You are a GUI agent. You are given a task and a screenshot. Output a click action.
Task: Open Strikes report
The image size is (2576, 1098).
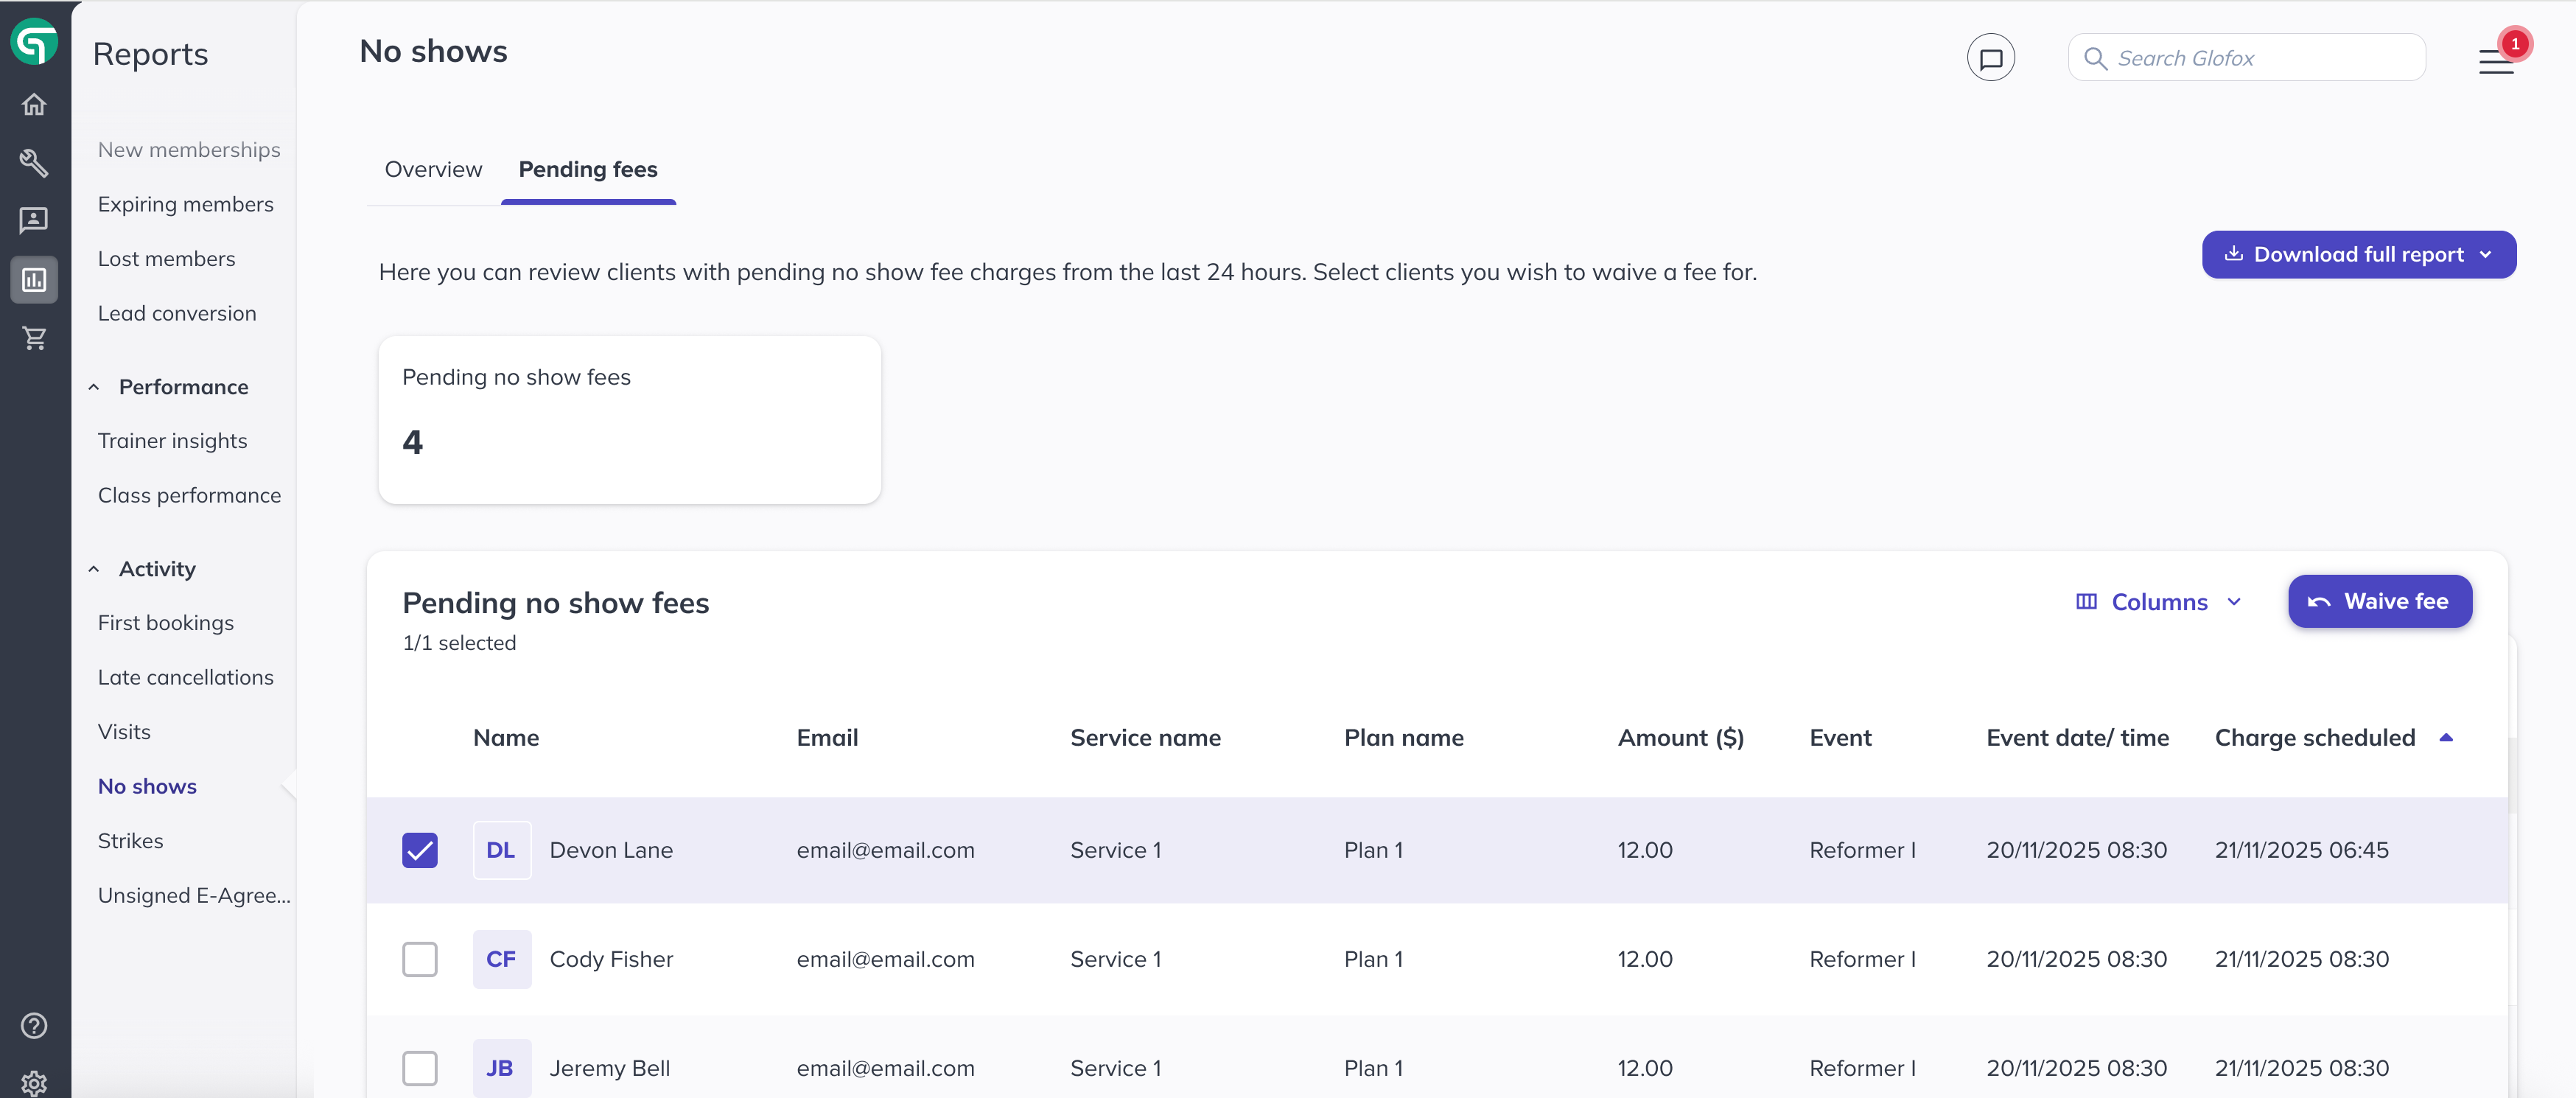131,841
